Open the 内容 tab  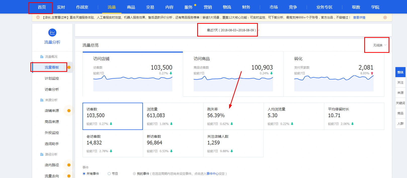coord(169,7)
